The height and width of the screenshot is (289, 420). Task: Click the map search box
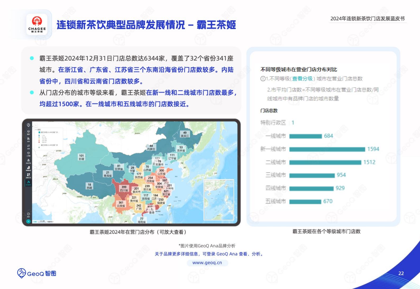click(36, 125)
